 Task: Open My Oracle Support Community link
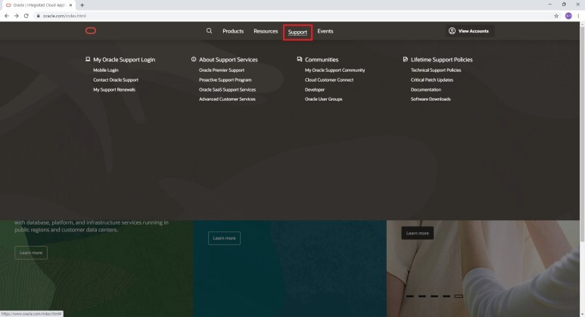click(335, 70)
